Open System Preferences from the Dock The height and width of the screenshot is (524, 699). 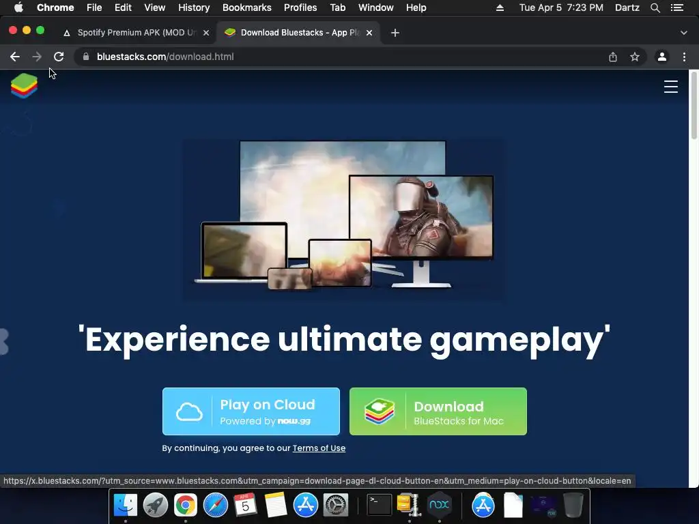tap(335, 505)
